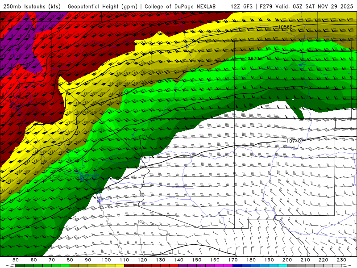The image size is (357, 268).
Task: Click the "Valid: 03Z SAT NOV 29 2025" text
Action: click(x=314, y=6)
